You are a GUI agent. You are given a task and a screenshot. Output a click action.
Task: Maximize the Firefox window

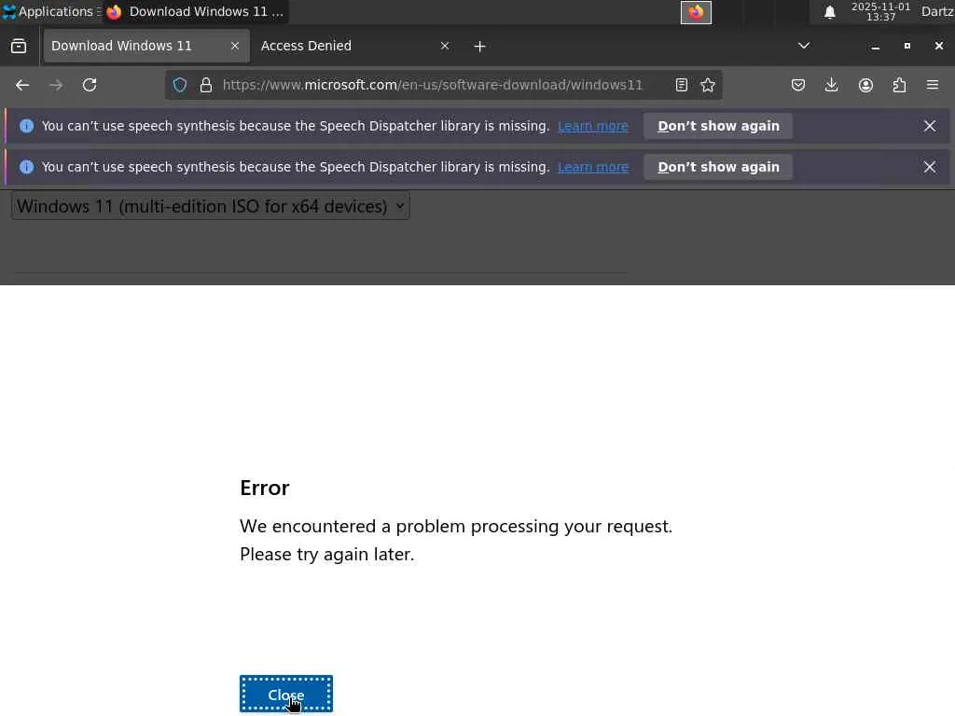[x=907, y=47]
